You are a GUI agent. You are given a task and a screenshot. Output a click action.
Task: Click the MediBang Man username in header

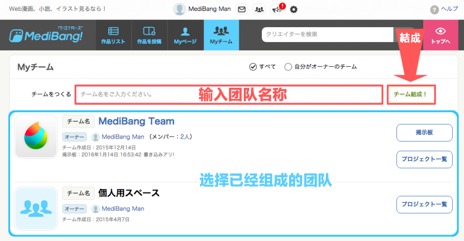pyautogui.click(x=209, y=9)
